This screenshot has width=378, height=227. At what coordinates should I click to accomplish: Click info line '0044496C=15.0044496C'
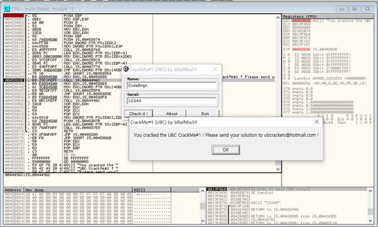coord(28,175)
